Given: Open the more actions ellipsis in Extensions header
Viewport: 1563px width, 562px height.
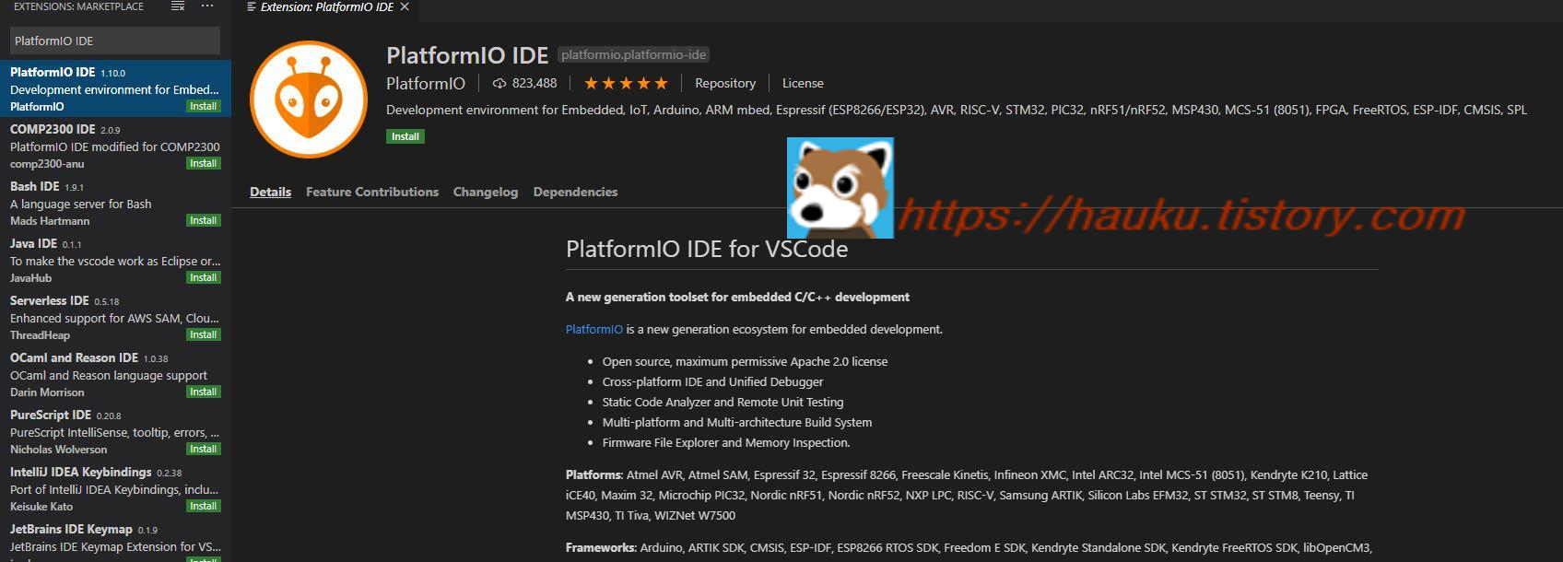Looking at the screenshot, I should (x=208, y=6).
